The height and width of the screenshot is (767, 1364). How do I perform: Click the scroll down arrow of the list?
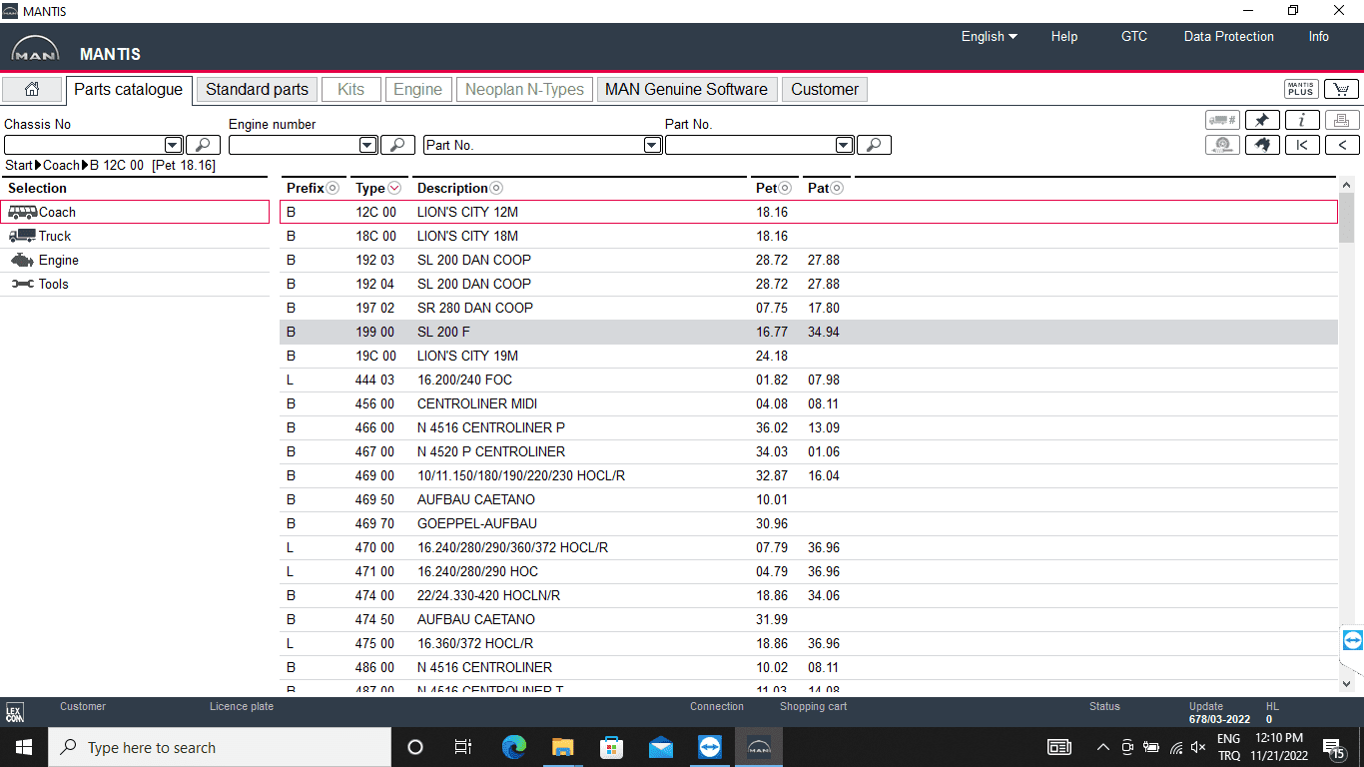(x=1346, y=683)
